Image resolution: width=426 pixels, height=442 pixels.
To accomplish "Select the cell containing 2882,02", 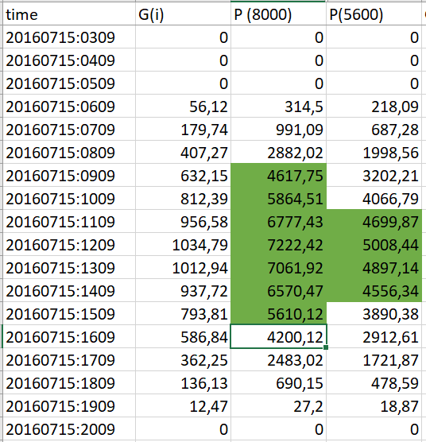I will [x=278, y=152].
